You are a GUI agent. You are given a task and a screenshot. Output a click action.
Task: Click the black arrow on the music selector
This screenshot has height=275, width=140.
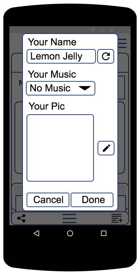84,88
